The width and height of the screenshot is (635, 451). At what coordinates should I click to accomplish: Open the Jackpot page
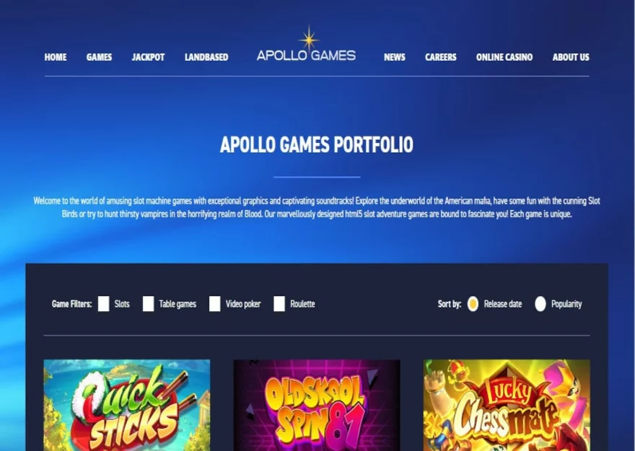148,57
